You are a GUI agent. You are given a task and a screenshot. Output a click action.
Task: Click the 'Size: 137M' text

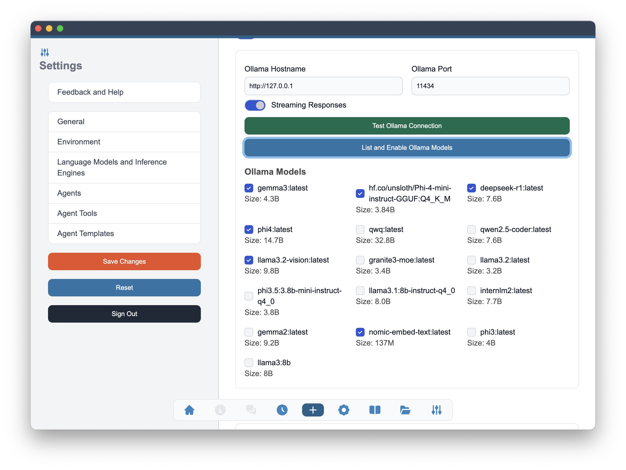375,343
